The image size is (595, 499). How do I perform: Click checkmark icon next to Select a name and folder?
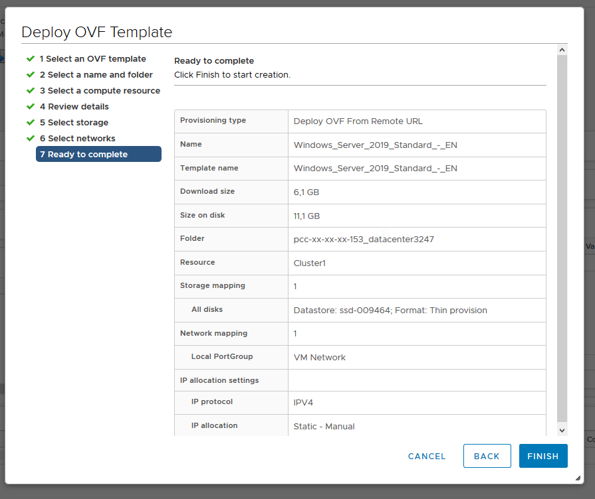pos(31,75)
